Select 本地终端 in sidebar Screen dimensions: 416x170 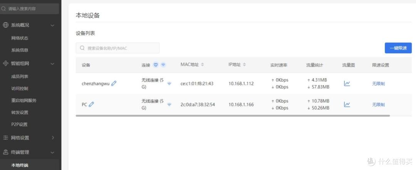(20, 165)
